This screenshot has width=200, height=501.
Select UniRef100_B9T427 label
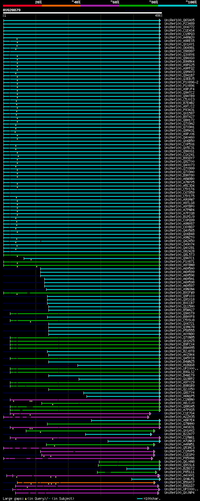(x=179, y=117)
